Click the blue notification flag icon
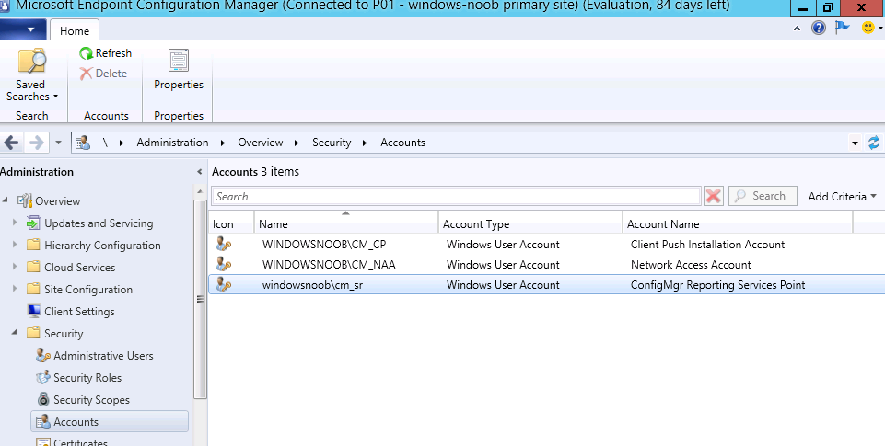The height and width of the screenshot is (446, 885). (842, 27)
